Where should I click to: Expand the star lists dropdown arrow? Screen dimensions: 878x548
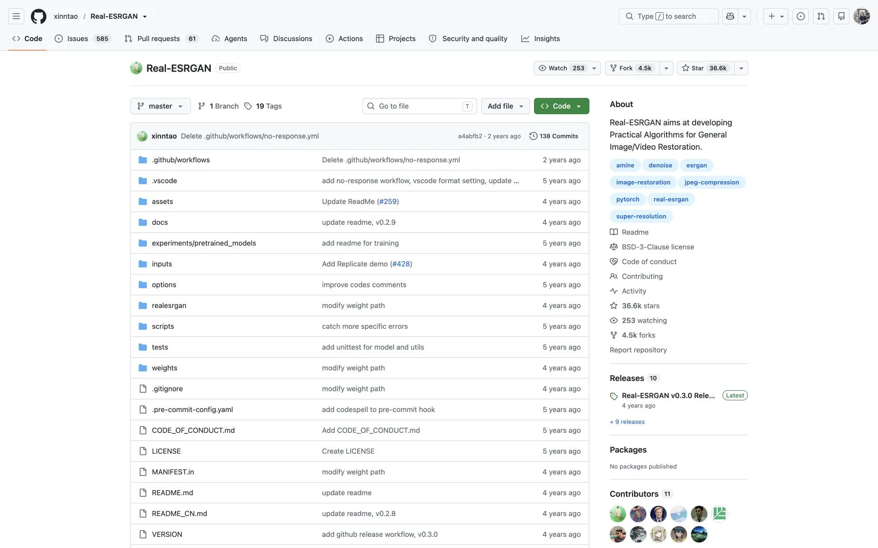[x=741, y=68]
